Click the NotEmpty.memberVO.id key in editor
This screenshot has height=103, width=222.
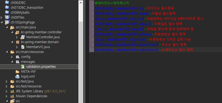coord(119,8)
